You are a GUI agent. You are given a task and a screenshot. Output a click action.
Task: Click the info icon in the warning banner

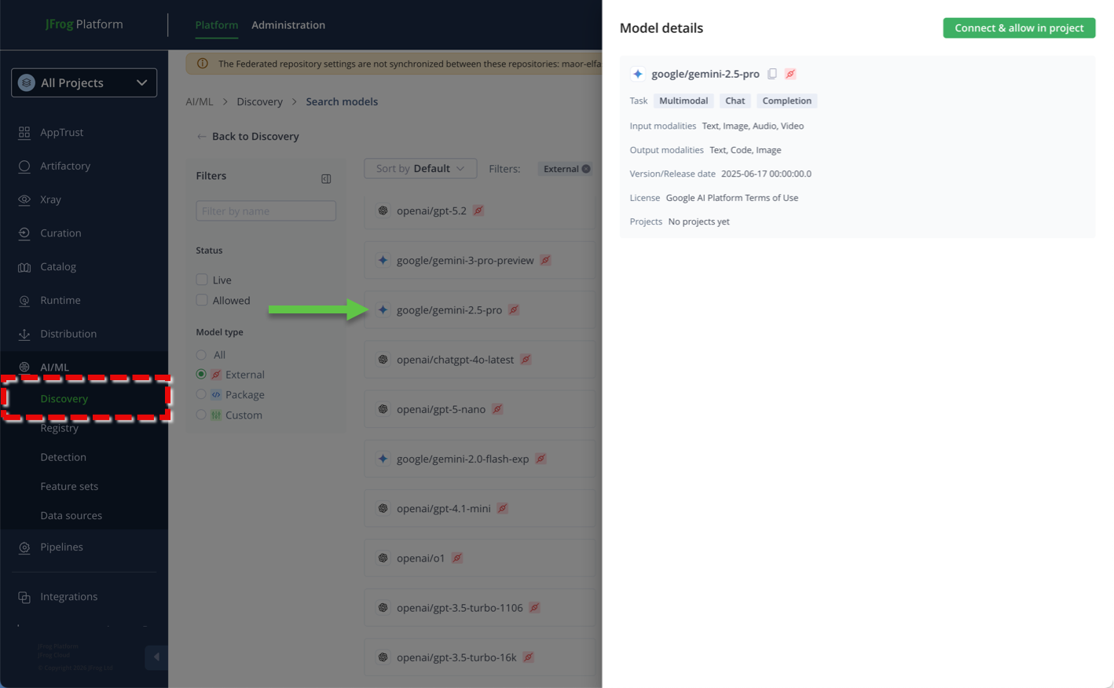coord(203,64)
